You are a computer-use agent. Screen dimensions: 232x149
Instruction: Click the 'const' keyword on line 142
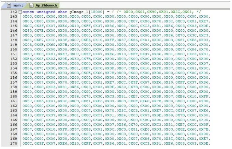tap(28, 12)
